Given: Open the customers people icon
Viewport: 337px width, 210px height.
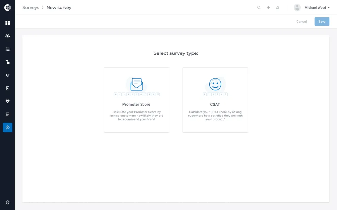Looking at the screenshot, I should click(x=8, y=36).
